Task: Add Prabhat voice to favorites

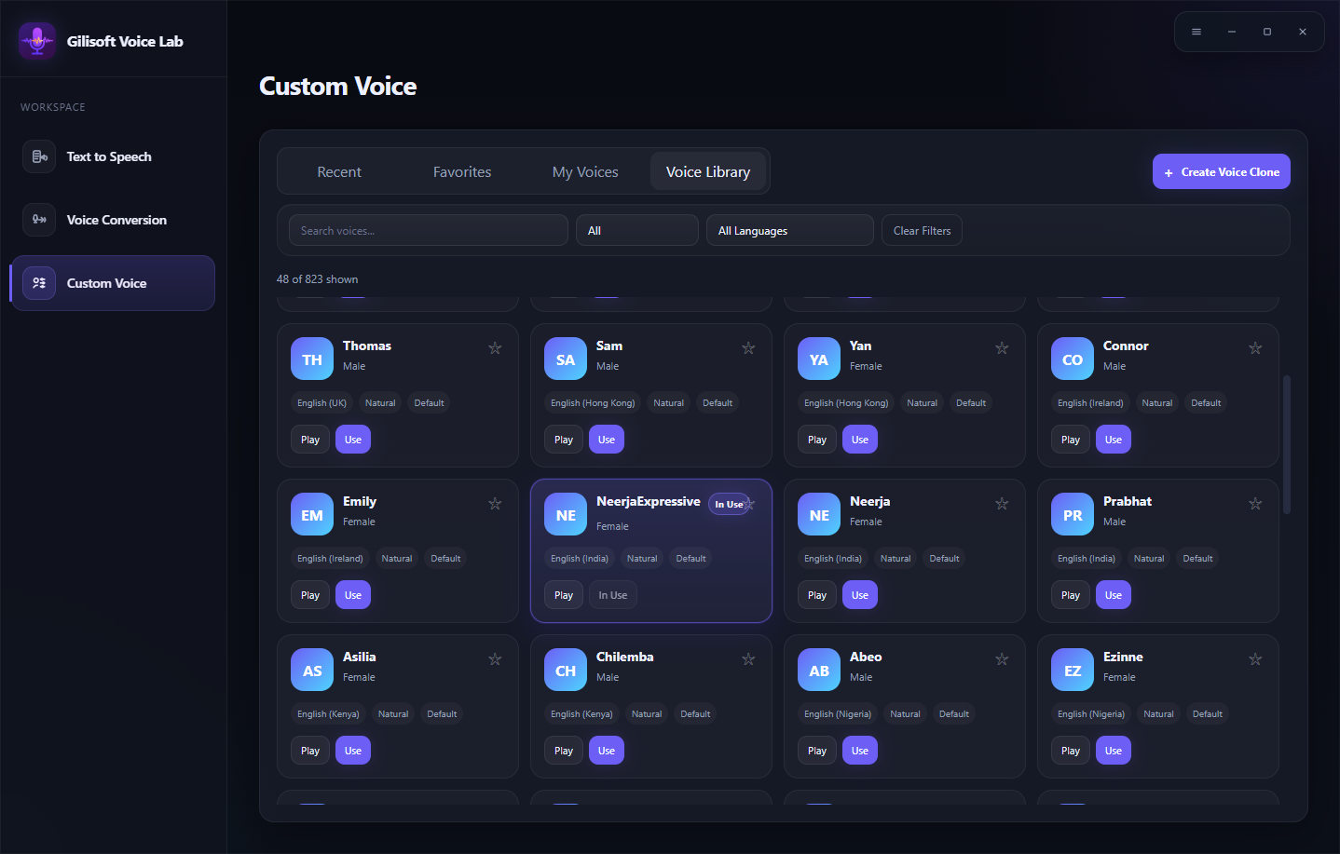Action: coord(1255,504)
